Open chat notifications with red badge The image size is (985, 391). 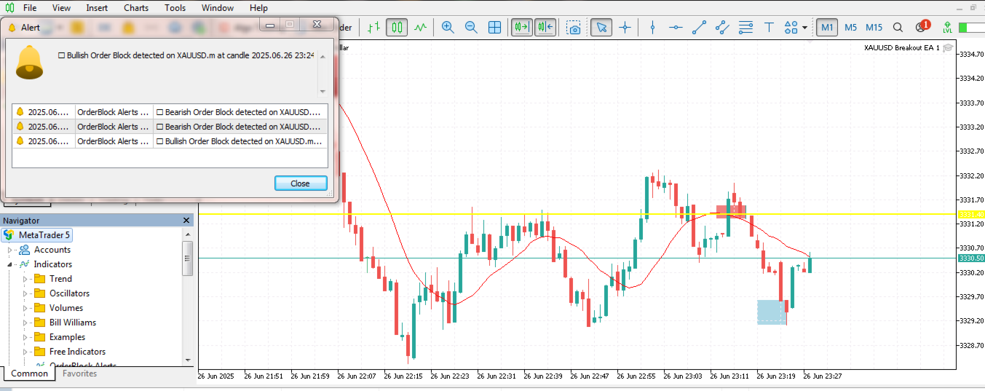tap(922, 27)
